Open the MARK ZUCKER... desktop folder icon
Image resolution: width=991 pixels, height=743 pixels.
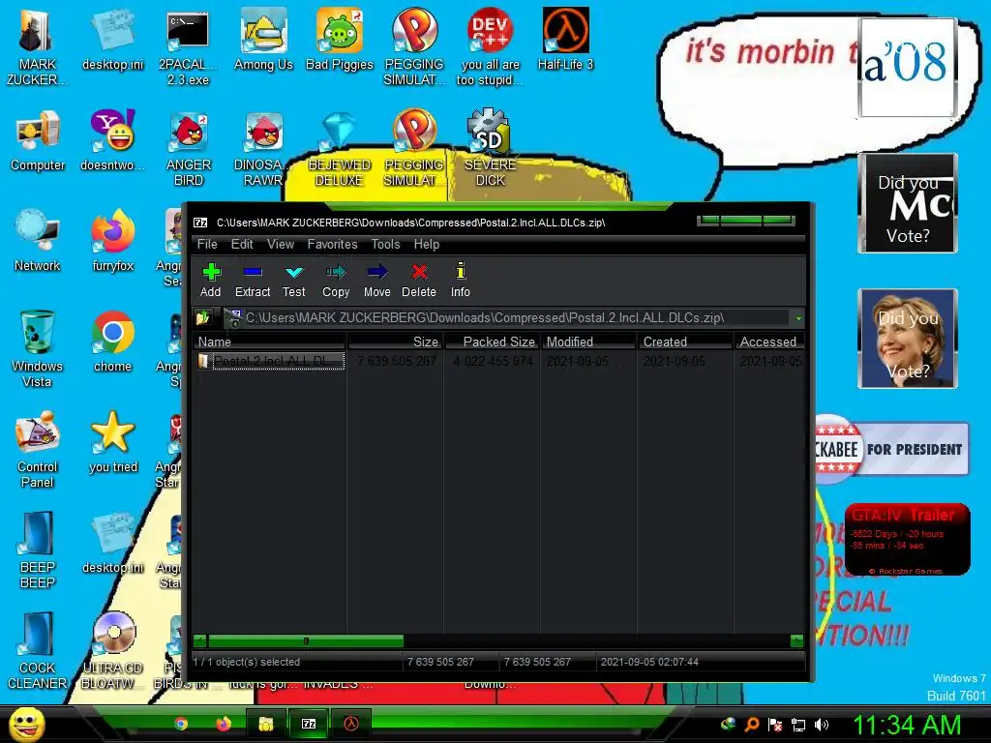click(x=37, y=47)
